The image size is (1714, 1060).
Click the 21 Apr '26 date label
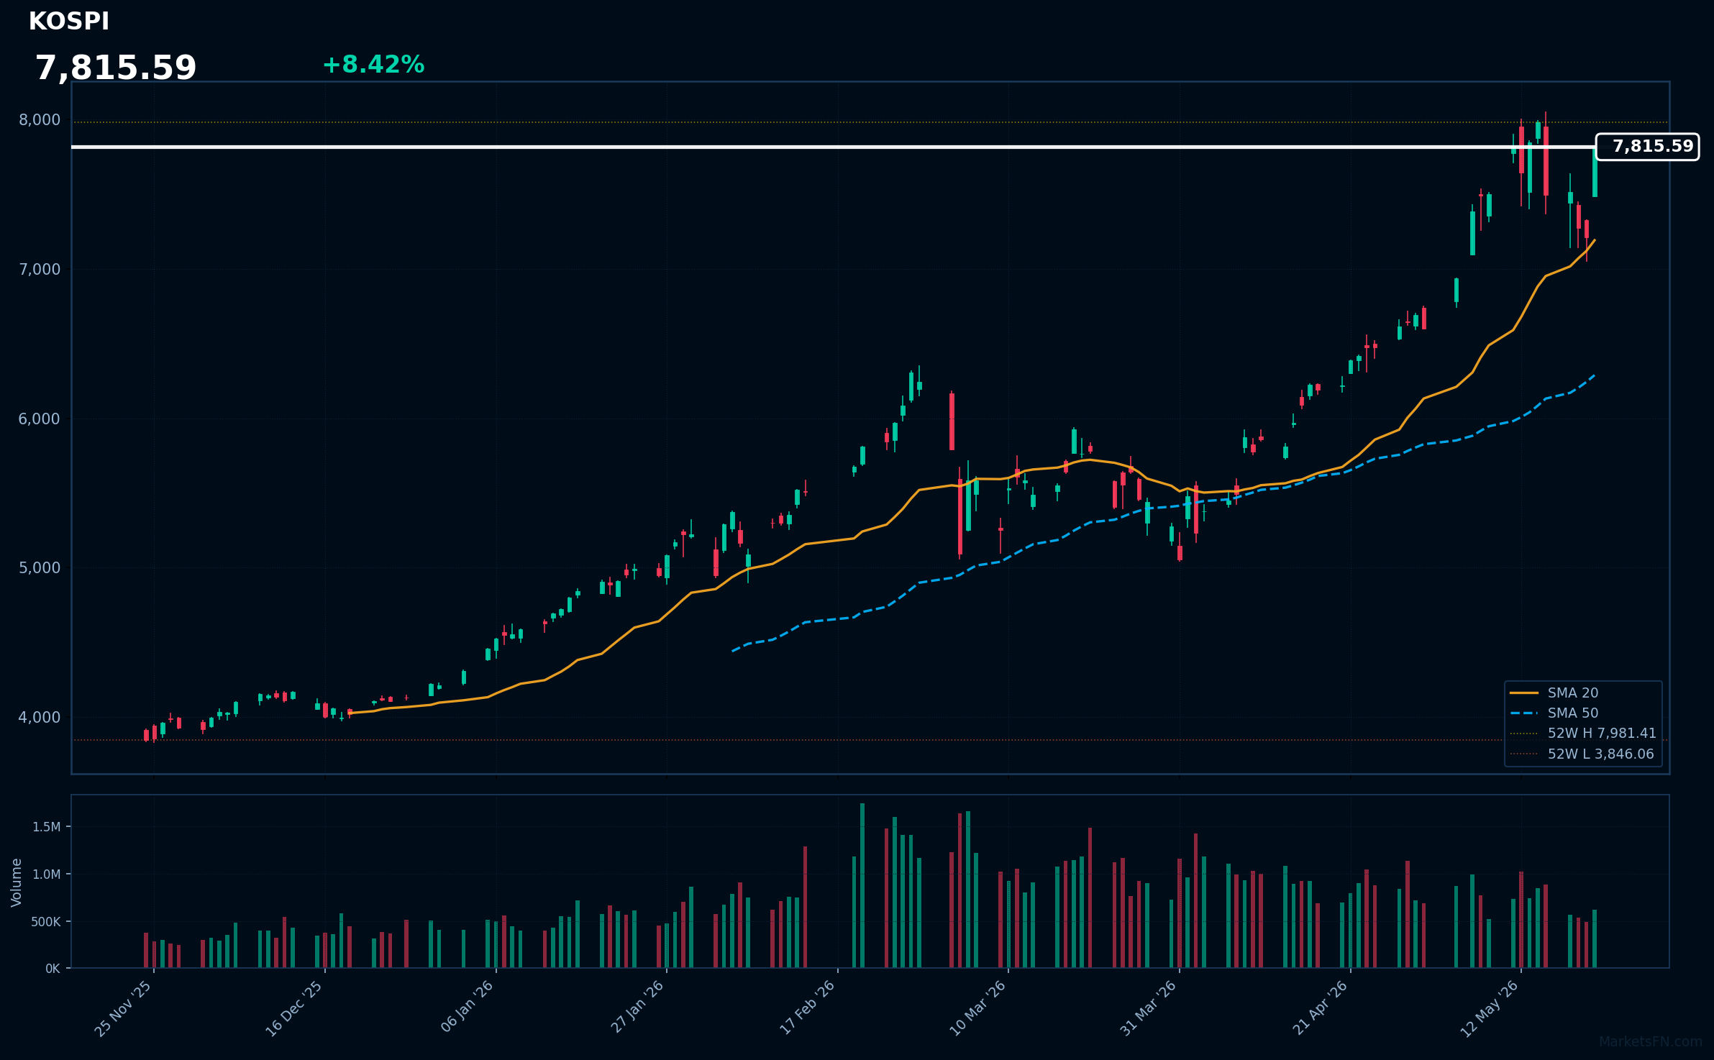pos(1321,1008)
